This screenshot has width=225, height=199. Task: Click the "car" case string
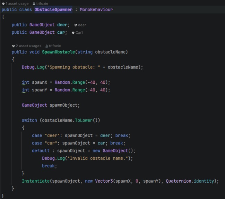(x=51, y=143)
